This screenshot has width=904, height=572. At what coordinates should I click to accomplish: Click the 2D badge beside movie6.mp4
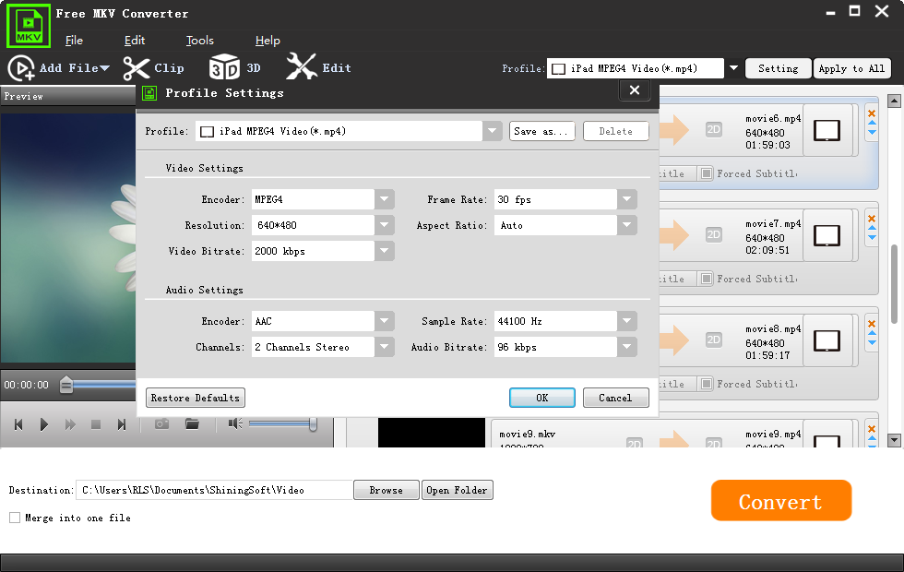(714, 129)
